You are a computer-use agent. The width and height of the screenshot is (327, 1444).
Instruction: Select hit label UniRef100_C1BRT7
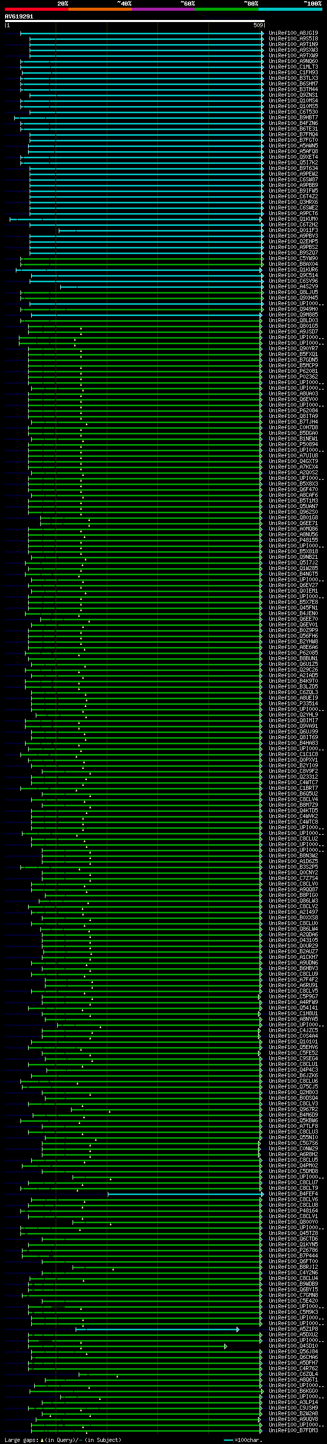293,788
